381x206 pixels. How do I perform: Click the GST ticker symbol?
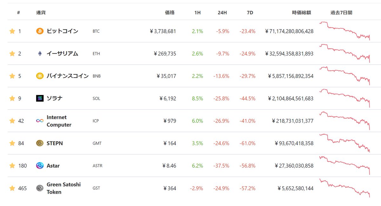[96, 189]
